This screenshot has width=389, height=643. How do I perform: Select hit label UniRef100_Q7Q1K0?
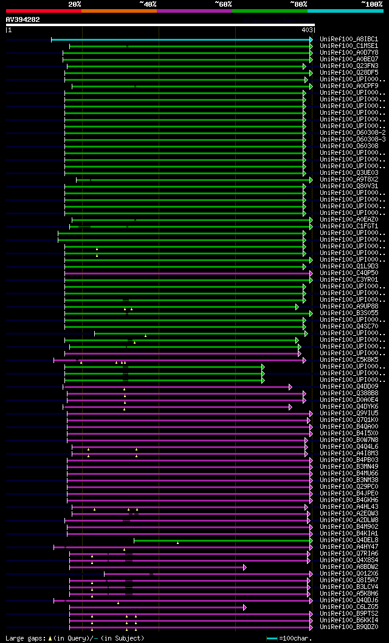pyautogui.click(x=349, y=420)
